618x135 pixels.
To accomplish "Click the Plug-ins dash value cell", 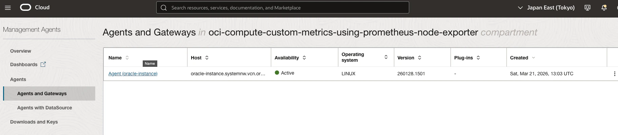I will coord(455,74).
